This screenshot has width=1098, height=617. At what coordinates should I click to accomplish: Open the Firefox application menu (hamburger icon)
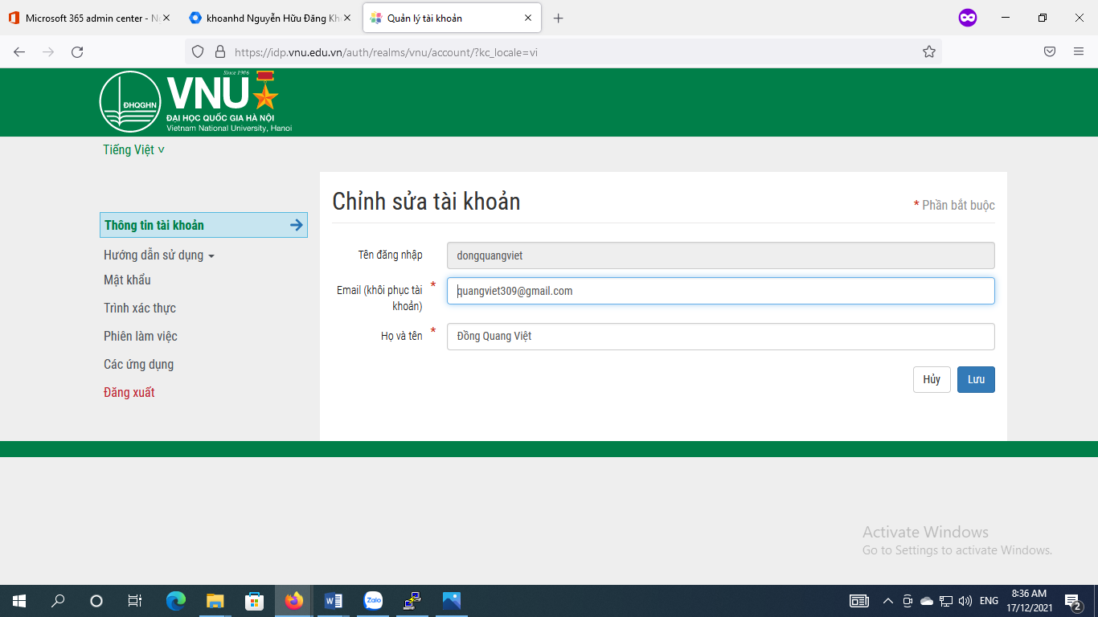pyautogui.click(x=1079, y=51)
